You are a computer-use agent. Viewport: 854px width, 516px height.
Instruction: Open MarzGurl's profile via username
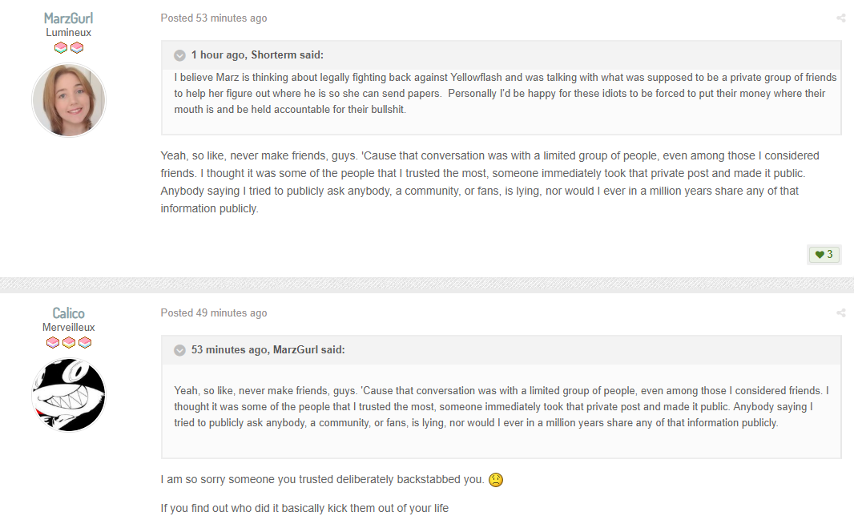[69, 18]
